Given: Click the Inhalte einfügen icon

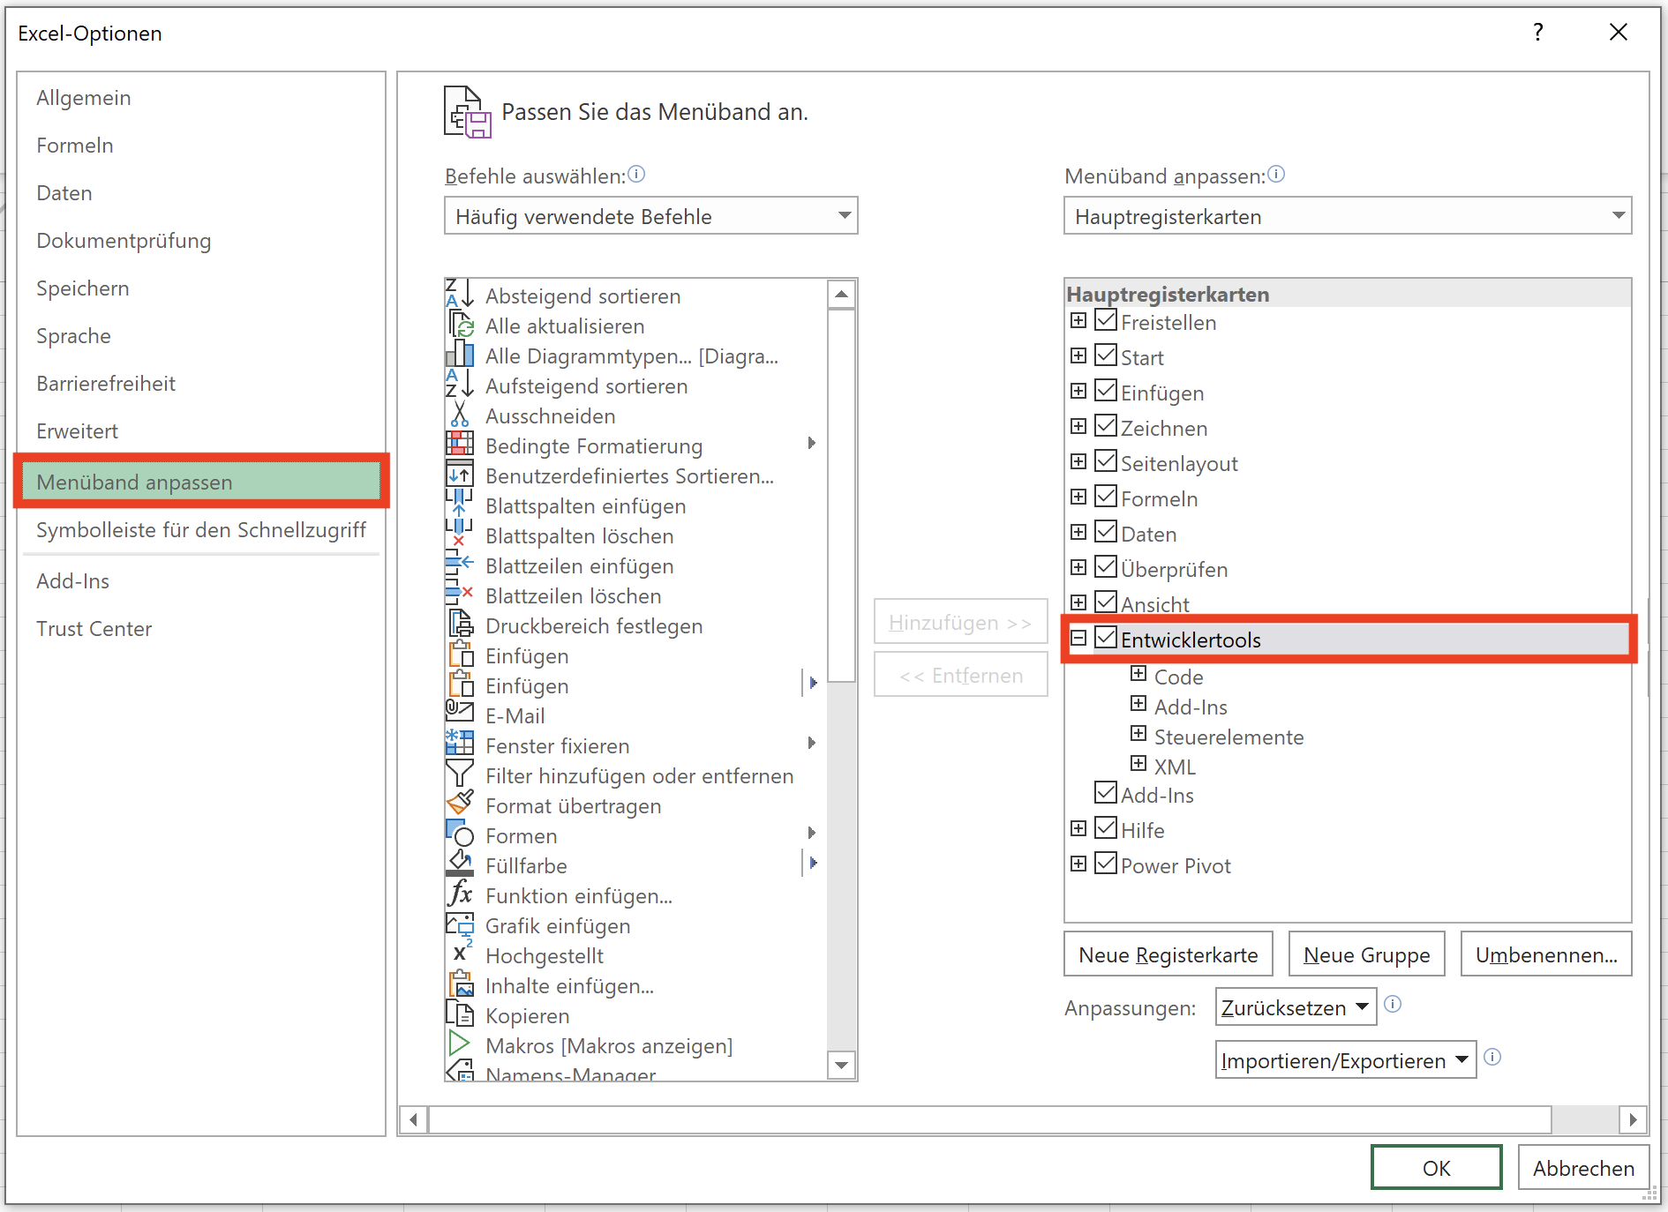Looking at the screenshot, I should tap(460, 985).
